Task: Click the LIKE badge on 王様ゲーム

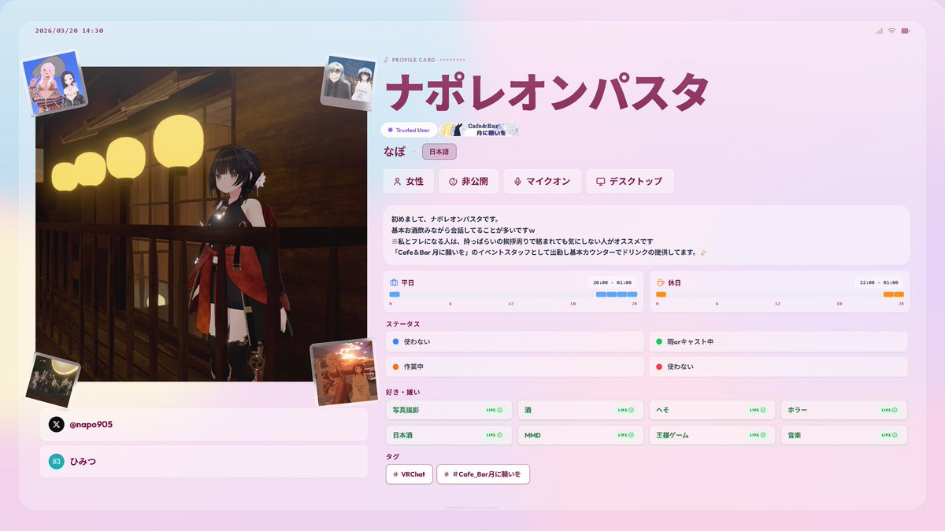Action: tap(757, 435)
